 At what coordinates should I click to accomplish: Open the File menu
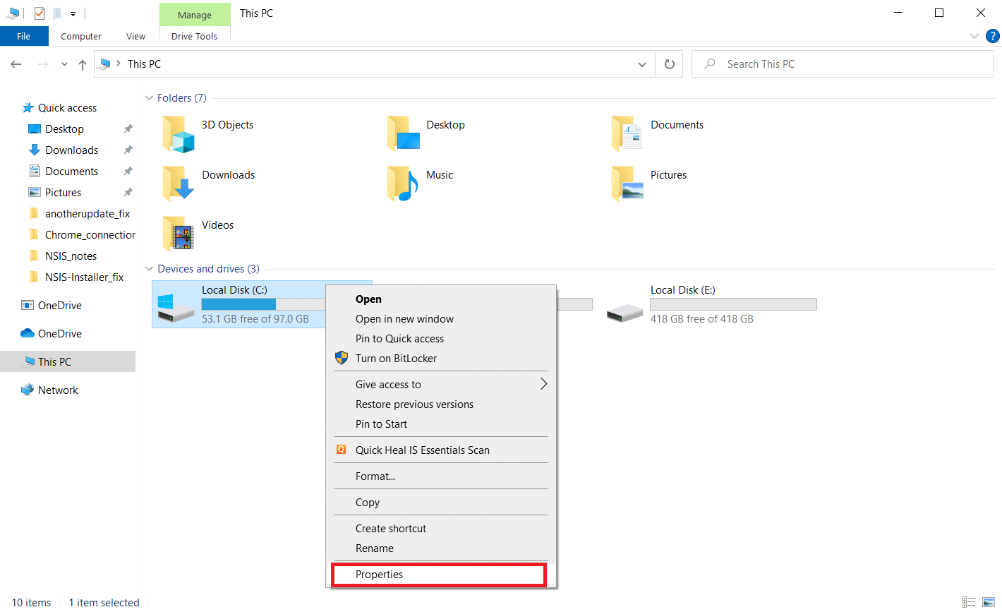click(x=24, y=36)
